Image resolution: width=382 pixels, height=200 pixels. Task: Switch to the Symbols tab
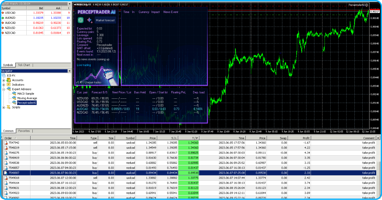click(x=8, y=65)
